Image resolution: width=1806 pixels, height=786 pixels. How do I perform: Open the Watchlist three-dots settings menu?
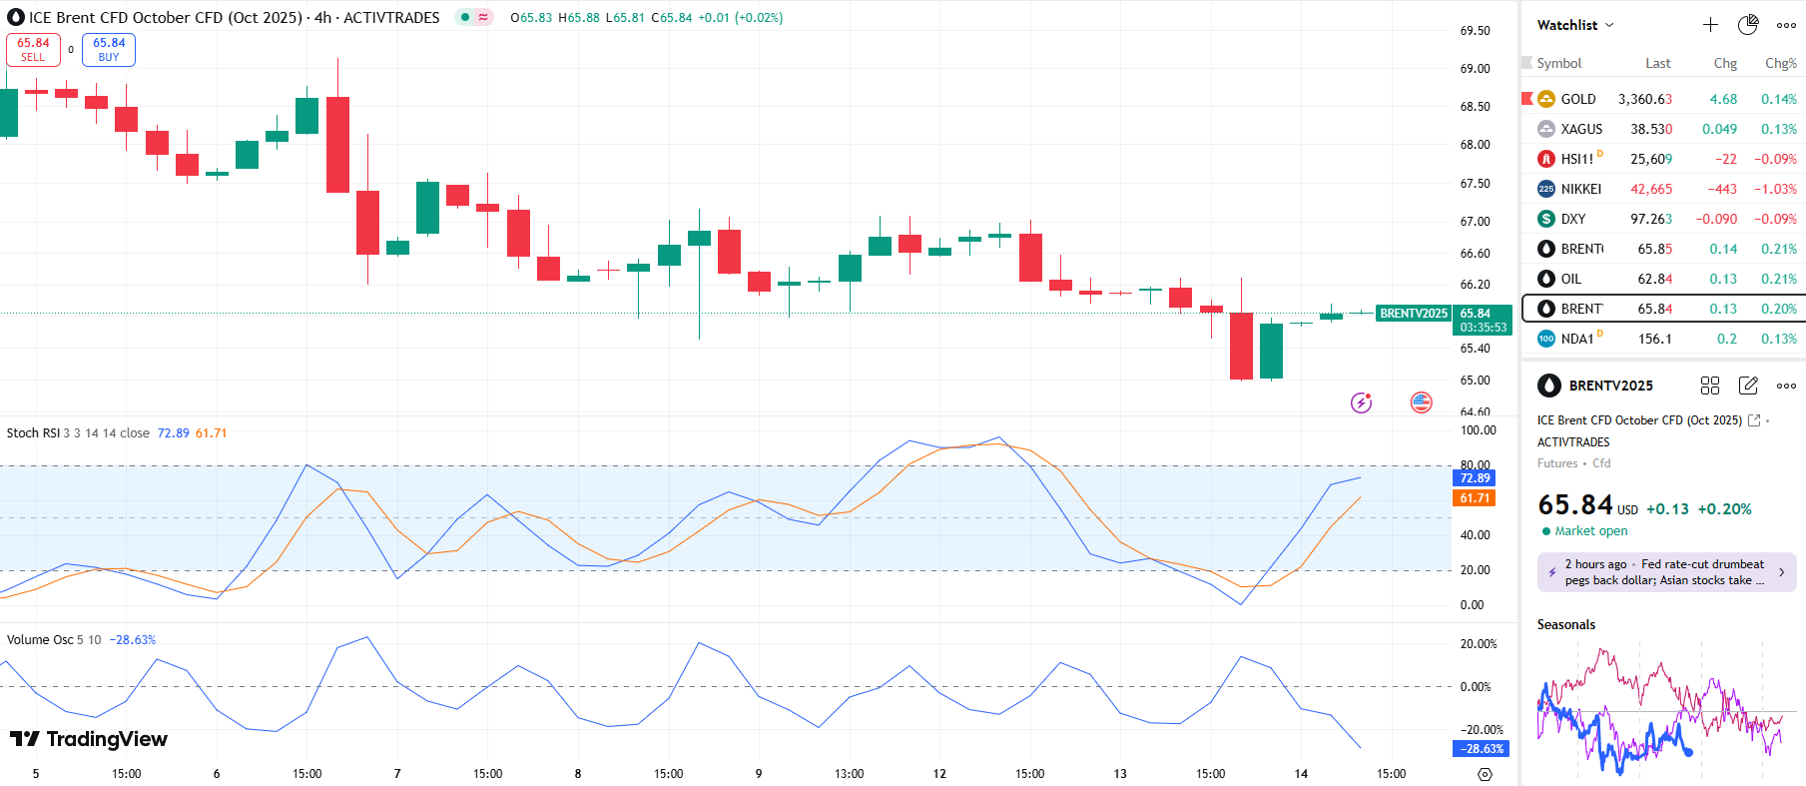[x=1786, y=25]
